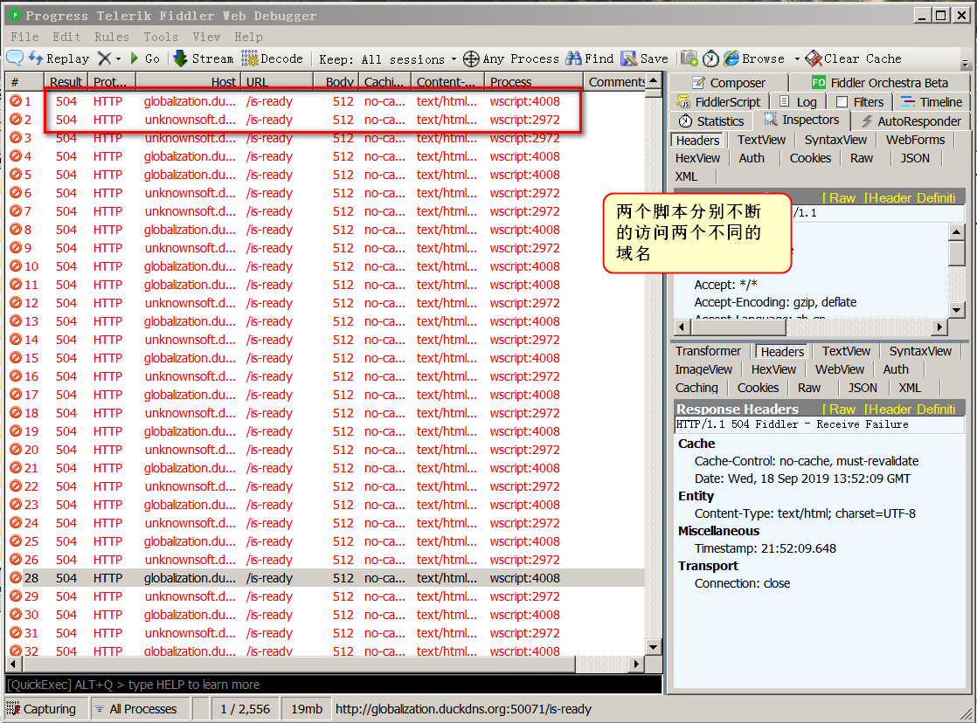The image size is (977, 723).
Task: Open response Transformer tab
Action: pos(708,351)
